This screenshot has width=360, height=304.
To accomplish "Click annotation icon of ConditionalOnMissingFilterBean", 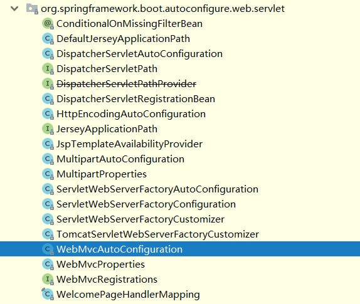I will coord(48,24).
